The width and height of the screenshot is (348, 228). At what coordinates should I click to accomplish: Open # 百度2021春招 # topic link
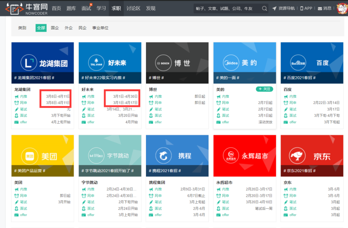(299, 78)
